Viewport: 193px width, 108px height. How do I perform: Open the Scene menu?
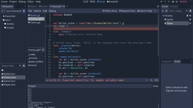pos(4,1)
